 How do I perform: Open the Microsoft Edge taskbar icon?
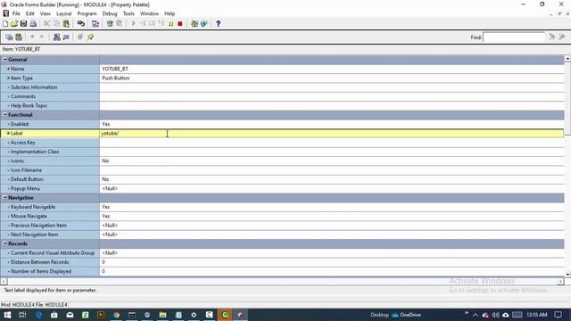coord(38,315)
